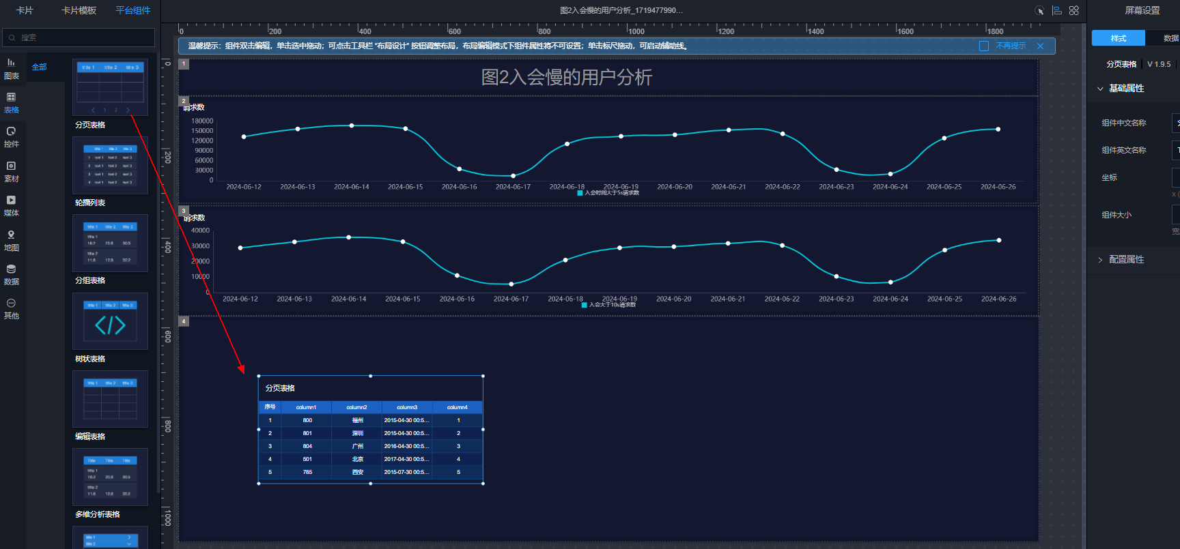The image size is (1180, 549).
Task: Click the table cell 西安
Action: (x=357, y=472)
